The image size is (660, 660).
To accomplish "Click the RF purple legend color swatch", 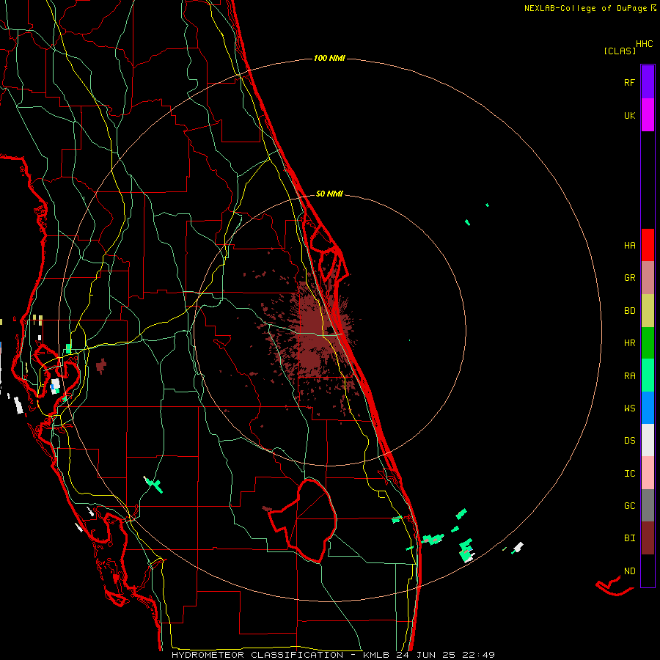I will point(648,82).
